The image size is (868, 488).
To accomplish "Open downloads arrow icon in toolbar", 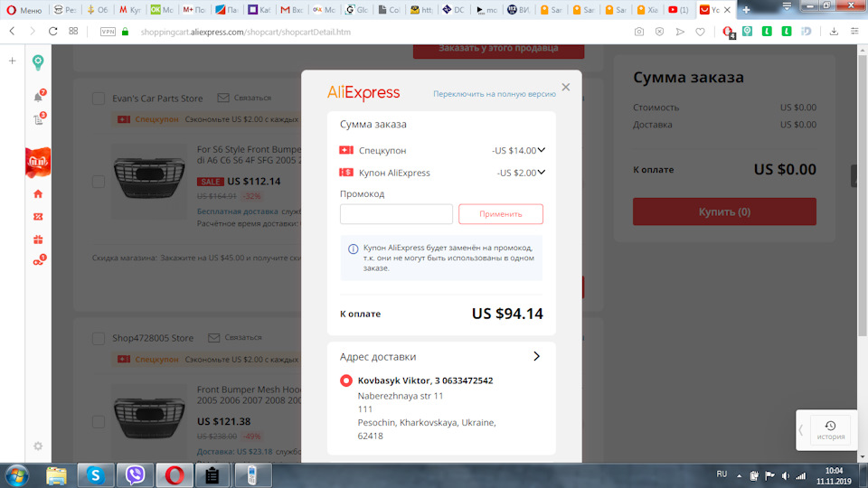I will point(834,32).
